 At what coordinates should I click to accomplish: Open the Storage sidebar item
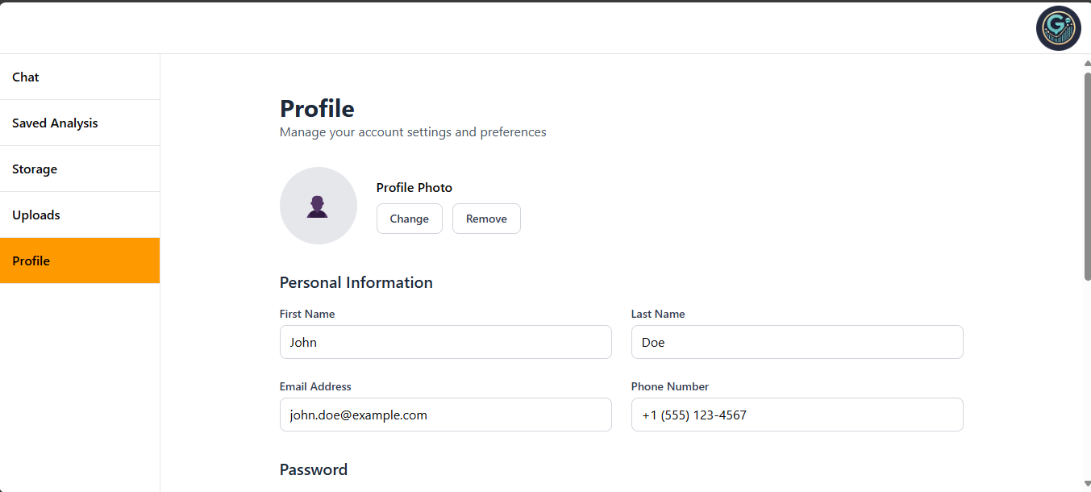point(80,169)
